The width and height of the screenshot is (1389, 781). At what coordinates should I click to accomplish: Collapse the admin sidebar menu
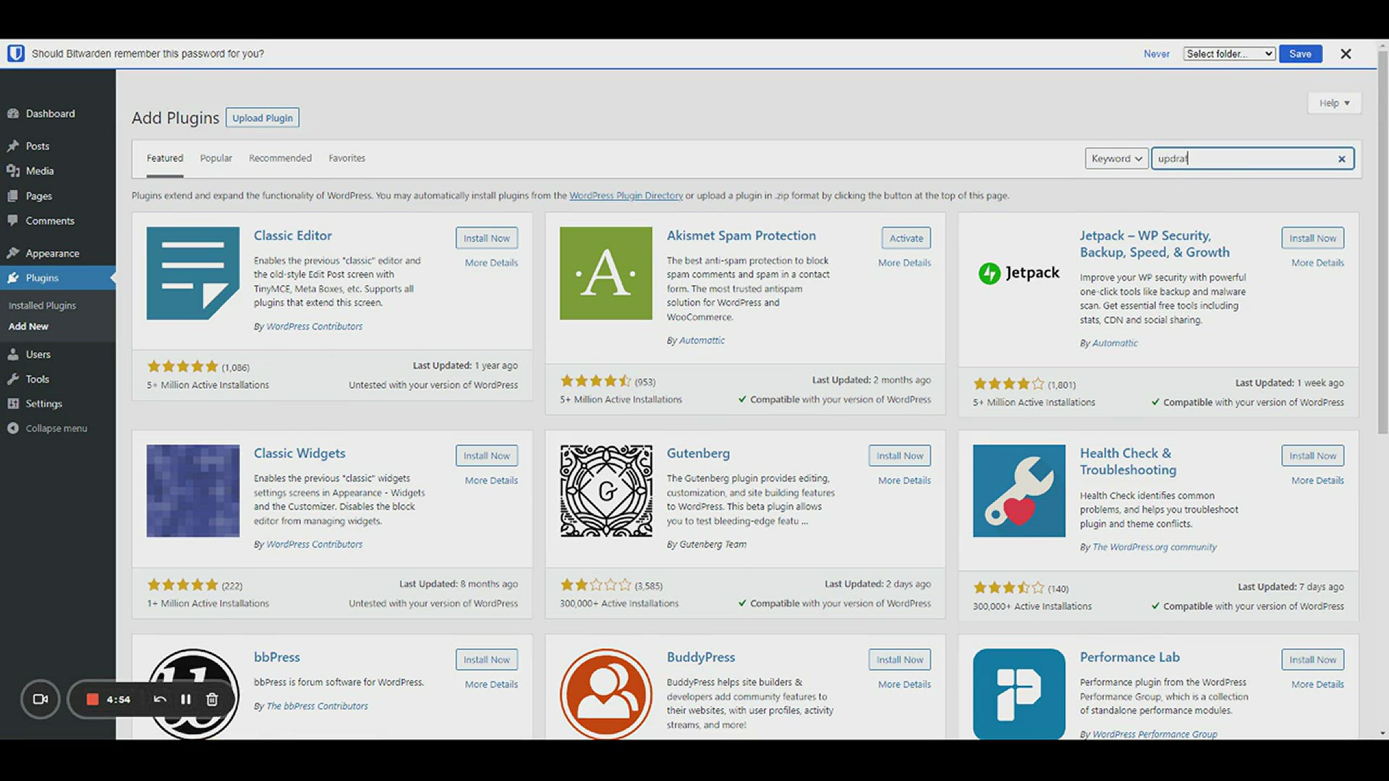click(x=56, y=428)
